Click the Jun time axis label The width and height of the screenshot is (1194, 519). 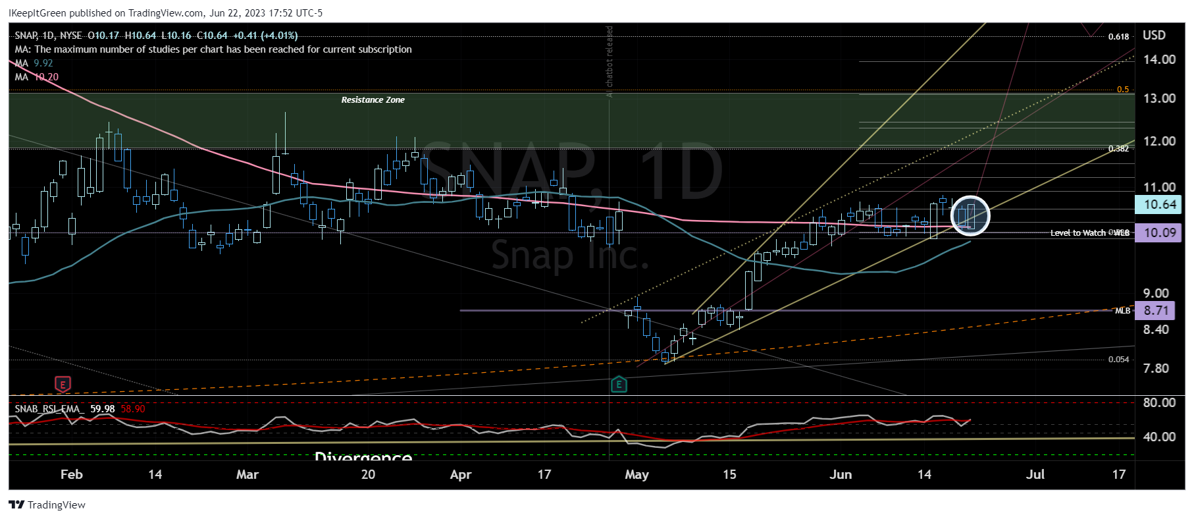(841, 474)
